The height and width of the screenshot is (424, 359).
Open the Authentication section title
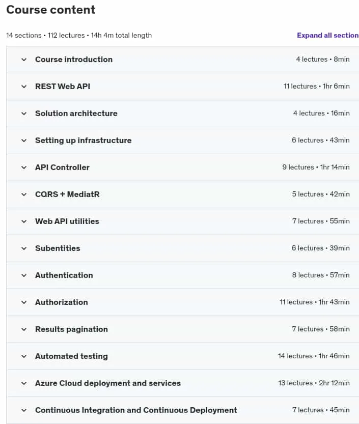click(x=64, y=275)
